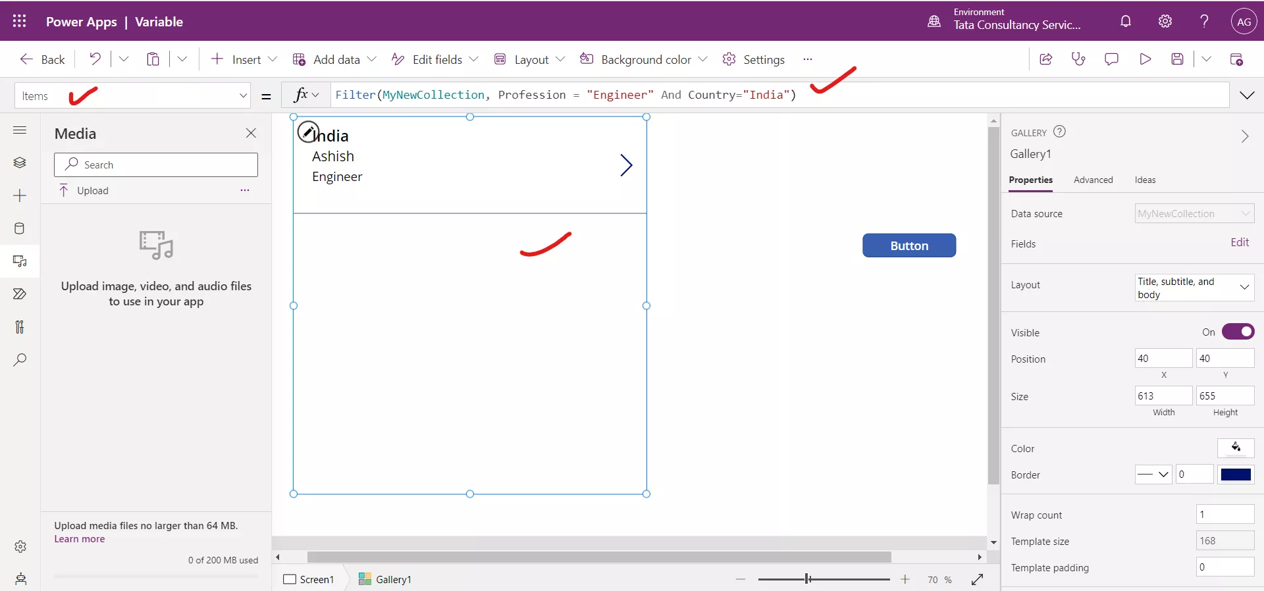Undo the last action
Screen dimensions: 1264x591
pos(95,59)
